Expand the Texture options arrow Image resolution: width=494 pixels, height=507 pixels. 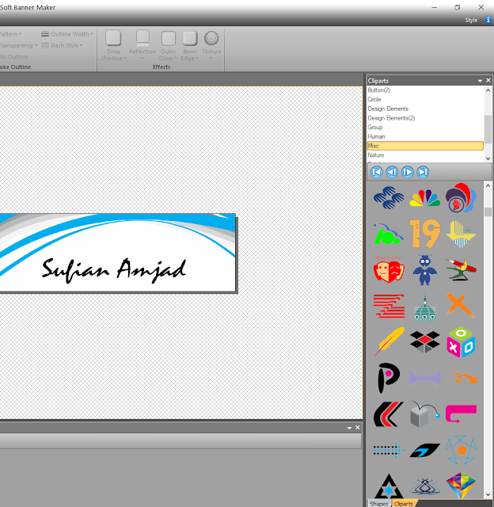pyautogui.click(x=211, y=59)
